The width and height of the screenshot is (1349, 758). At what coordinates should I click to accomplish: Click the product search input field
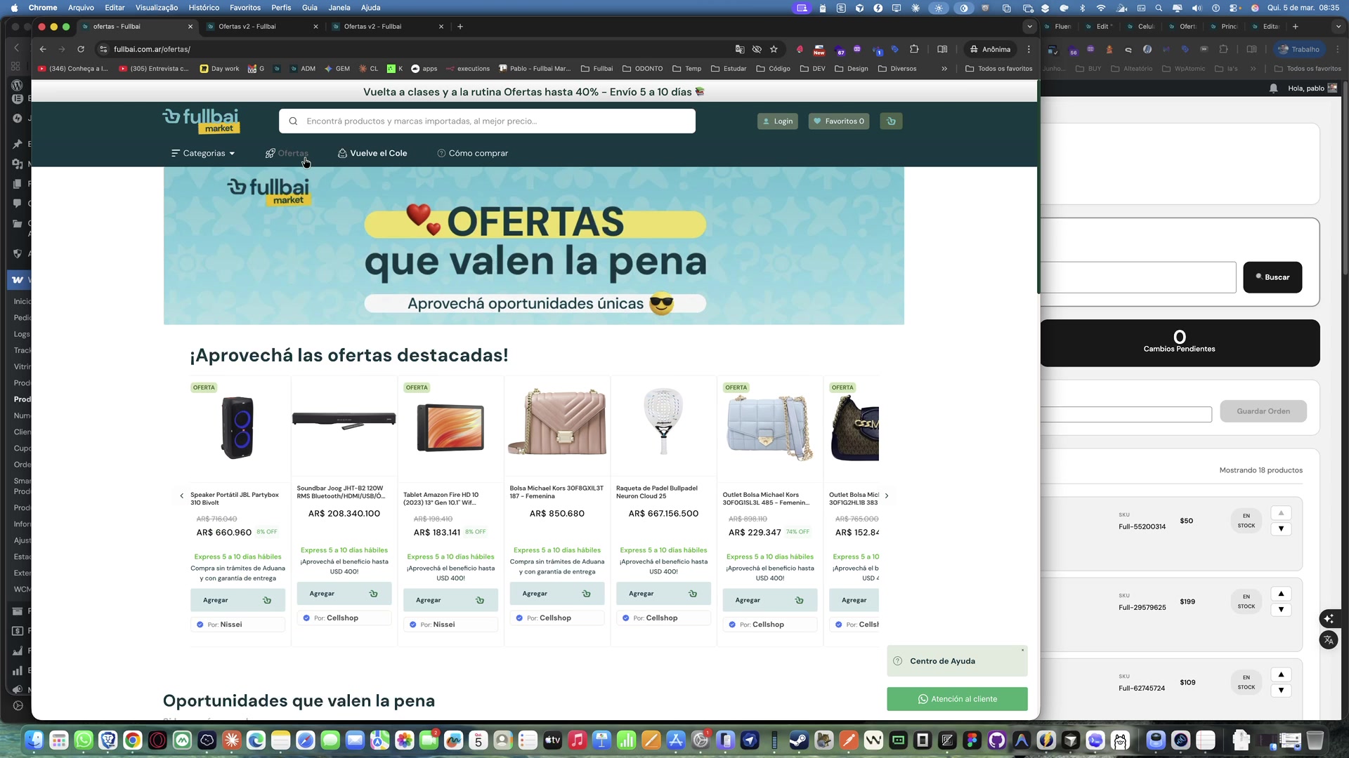point(492,121)
